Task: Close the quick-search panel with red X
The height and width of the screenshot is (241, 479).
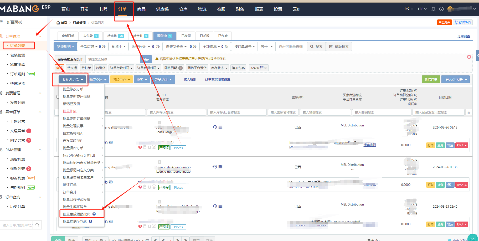Action: [469, 57]
